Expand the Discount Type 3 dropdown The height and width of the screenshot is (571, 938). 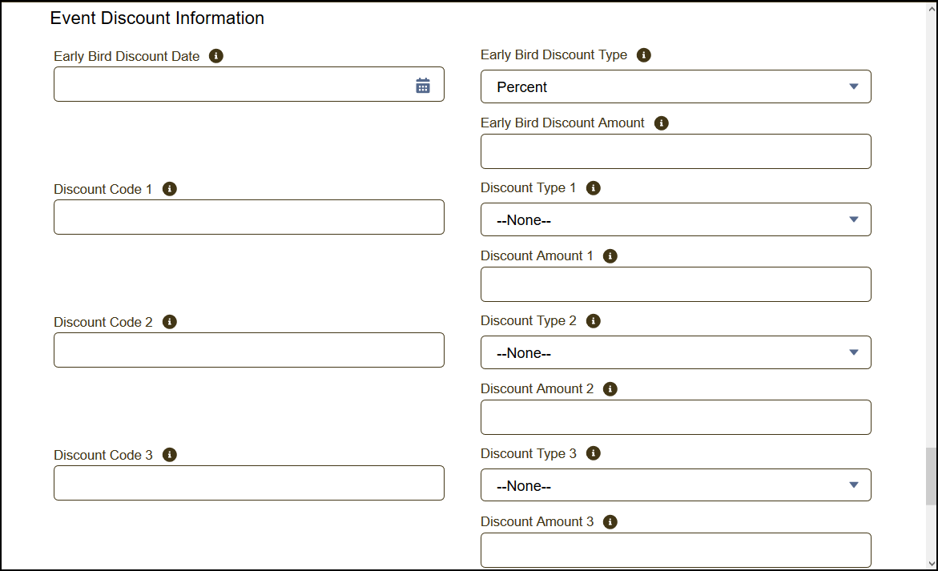point(675,485)
